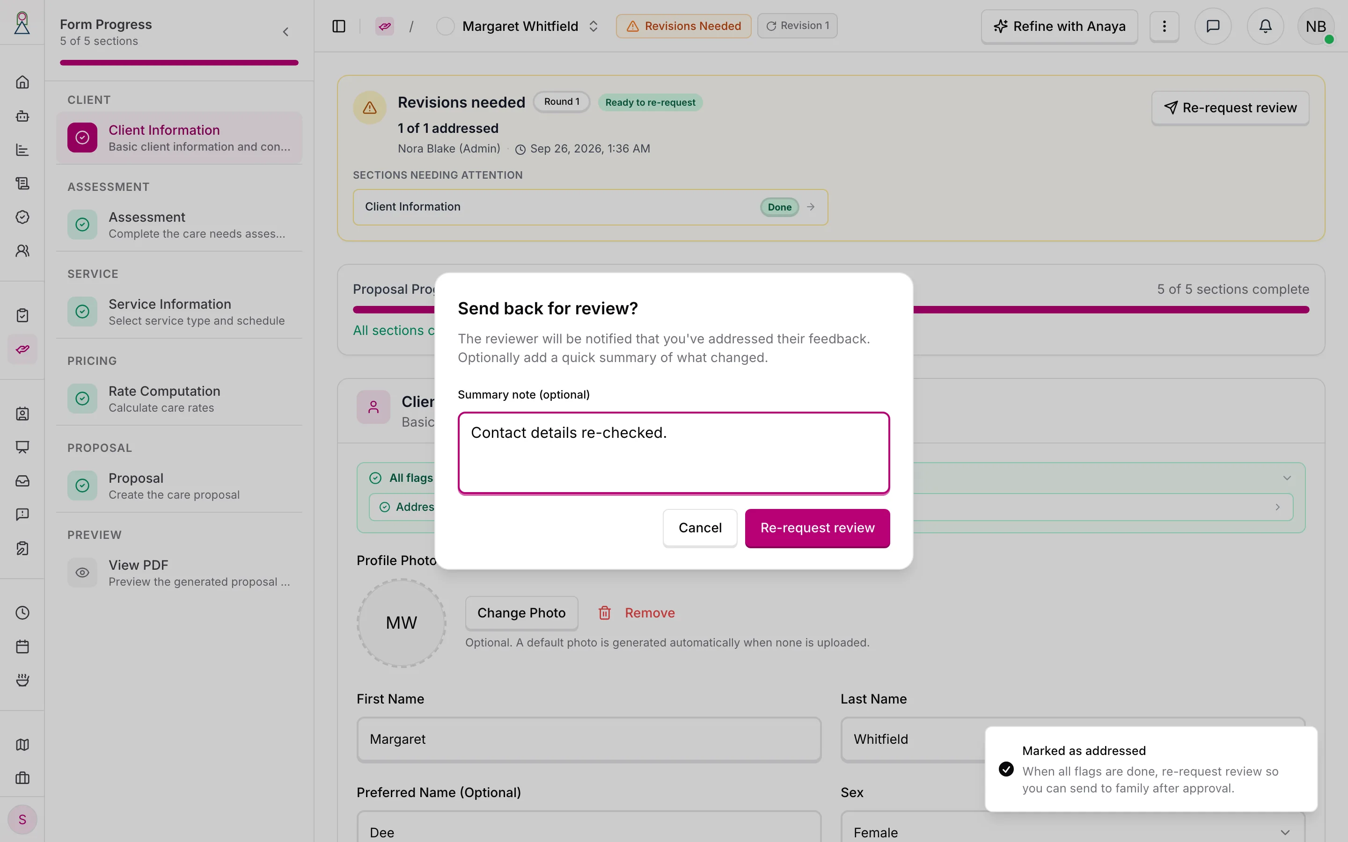Open the three-dot more options menu
Screen dimensions: 1348x842
click(x=1164, y=26)
